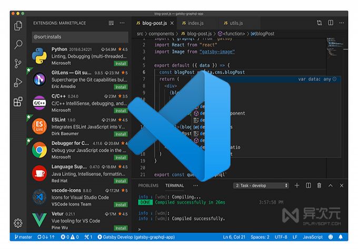Screen dimensions: 358x252
Task: Open the 'gatsby-image' import link
Action: 217,51
